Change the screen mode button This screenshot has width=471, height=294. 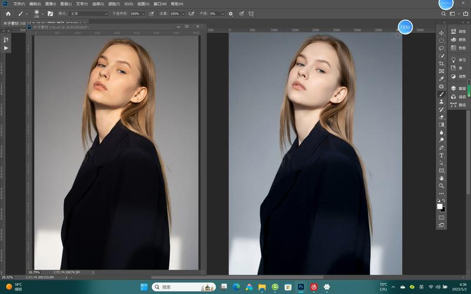tap(441, 225)
